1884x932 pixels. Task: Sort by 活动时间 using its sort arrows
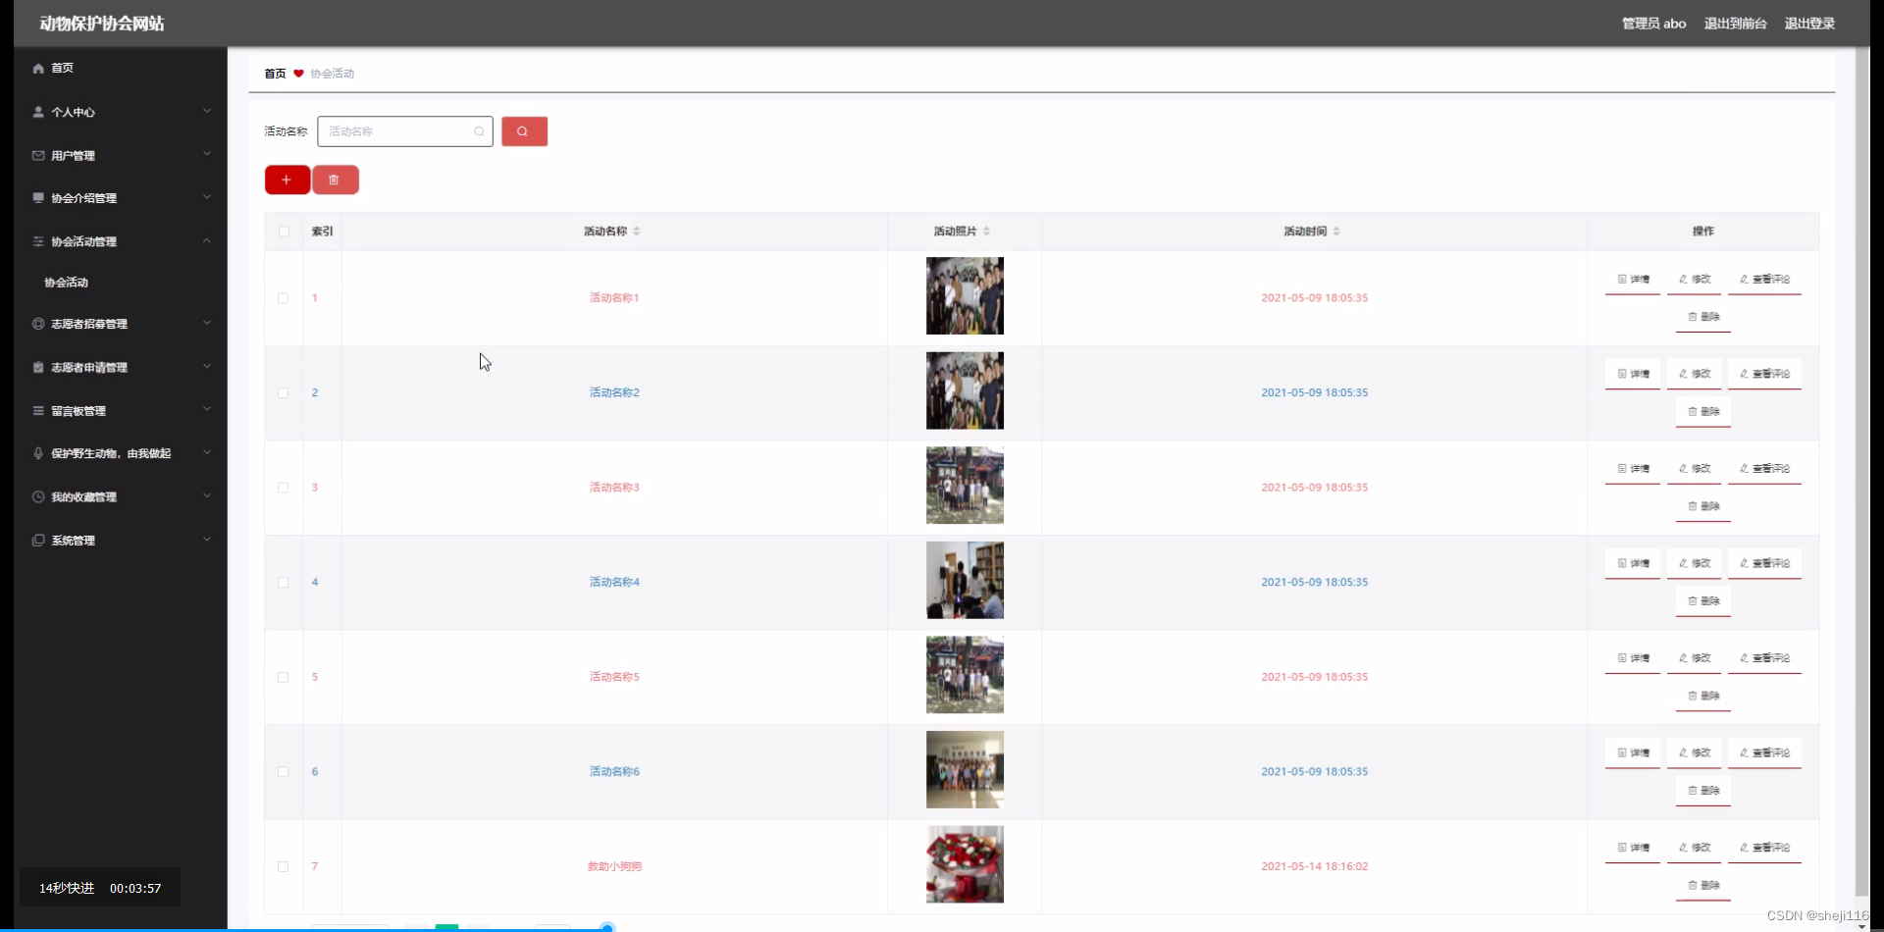point(1336,232)
